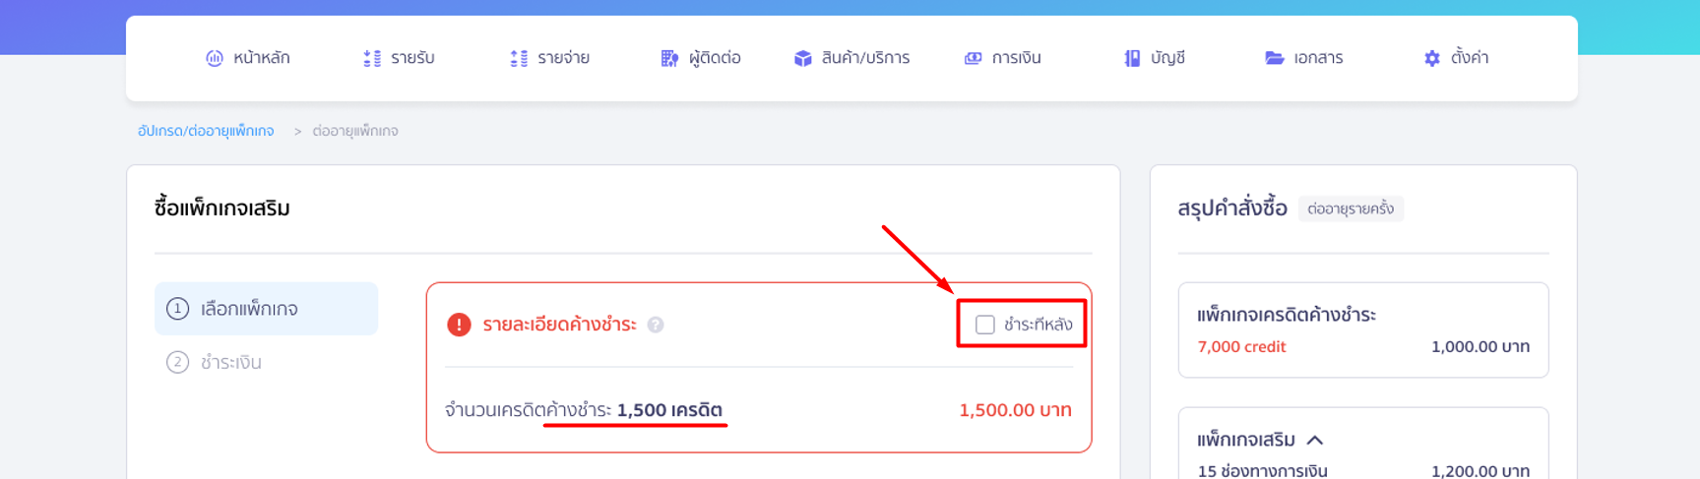Click the การเงิน money icon
Viewport: 1700px width, 479px height.
point(973,58)
